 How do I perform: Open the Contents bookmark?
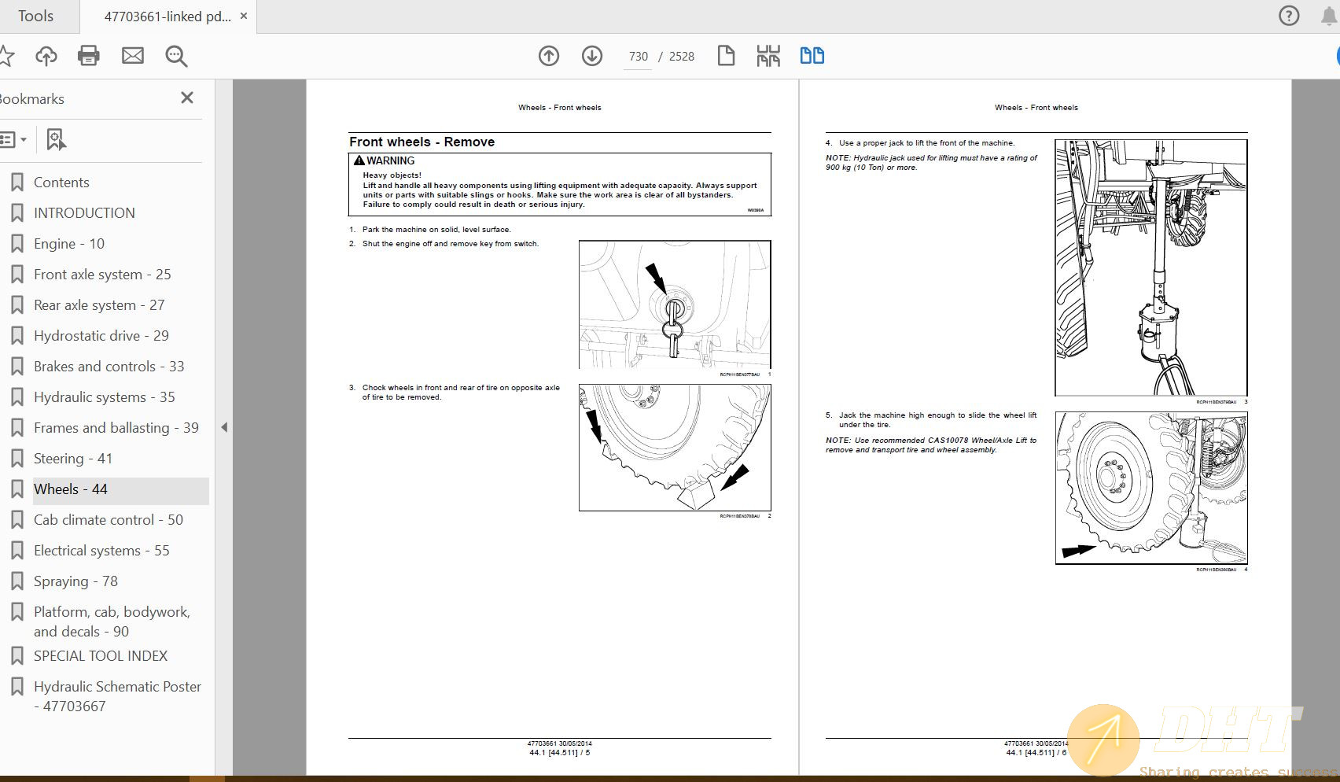pyautogui.click(x=61, y=183)
